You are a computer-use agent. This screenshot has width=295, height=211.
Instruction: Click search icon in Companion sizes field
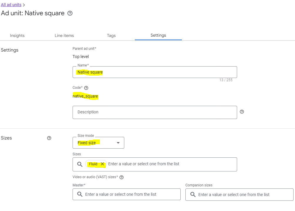coord(193,195)
